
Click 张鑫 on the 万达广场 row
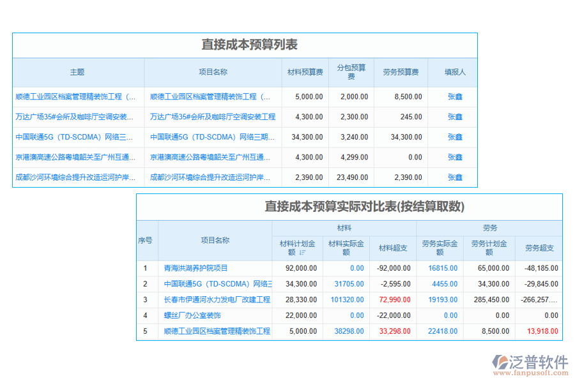454,117
